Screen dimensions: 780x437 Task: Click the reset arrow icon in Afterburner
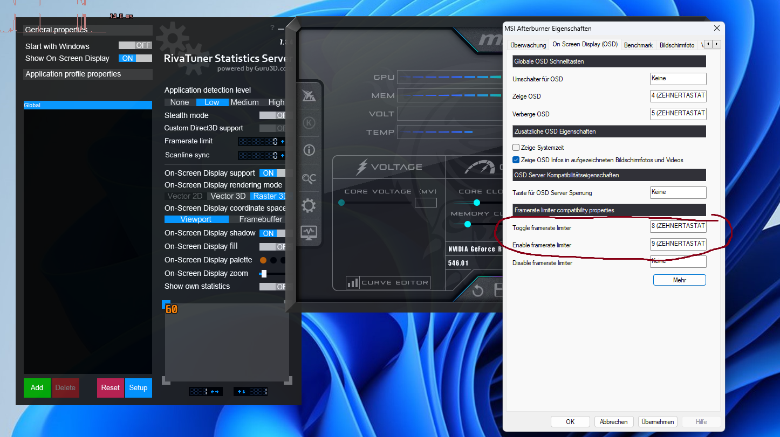478,291
